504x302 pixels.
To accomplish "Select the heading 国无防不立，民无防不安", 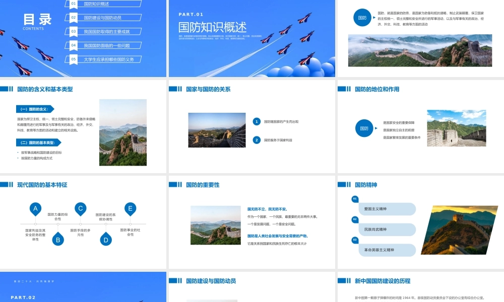I will point(267,209).
